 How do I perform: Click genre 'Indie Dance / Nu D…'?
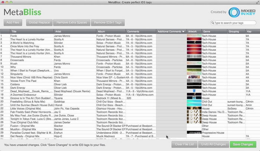point(214,112)
